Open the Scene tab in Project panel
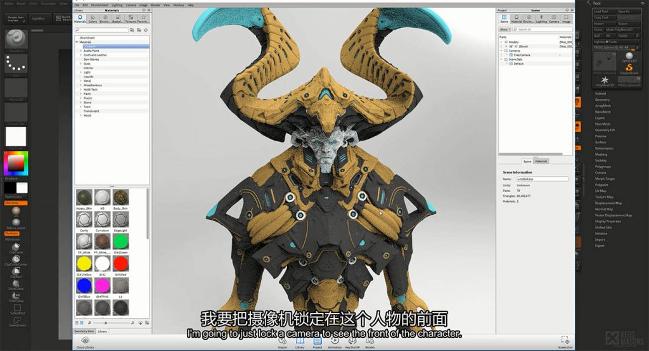The height and width of the screenshot is (351, 649). pos(504,18)
